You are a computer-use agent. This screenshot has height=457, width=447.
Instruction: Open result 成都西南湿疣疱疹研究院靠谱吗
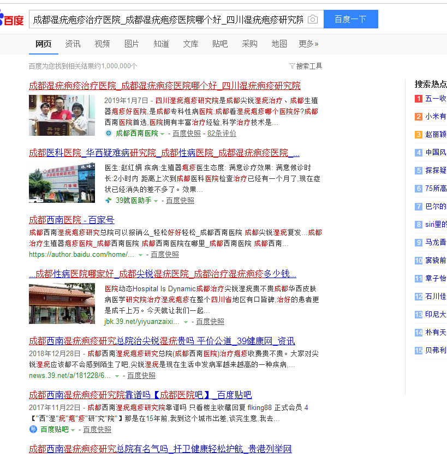point(140,395)
